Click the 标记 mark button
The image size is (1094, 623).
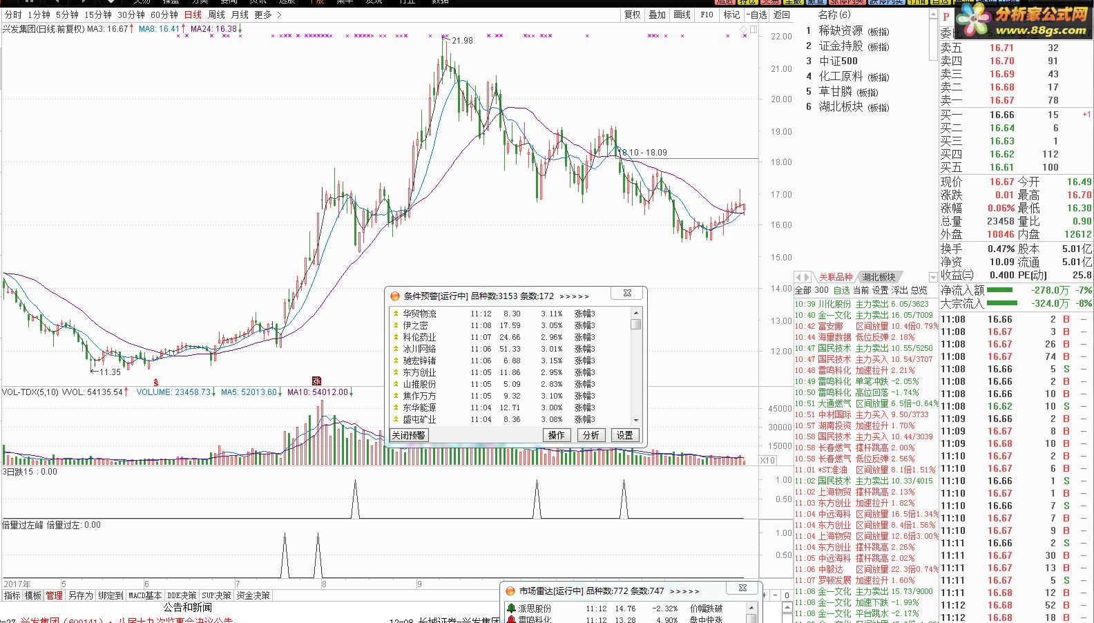[x=731, y=15]
